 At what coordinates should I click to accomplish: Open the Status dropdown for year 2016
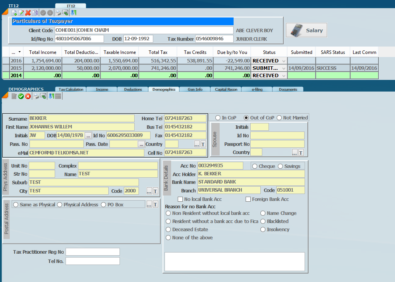283,61
